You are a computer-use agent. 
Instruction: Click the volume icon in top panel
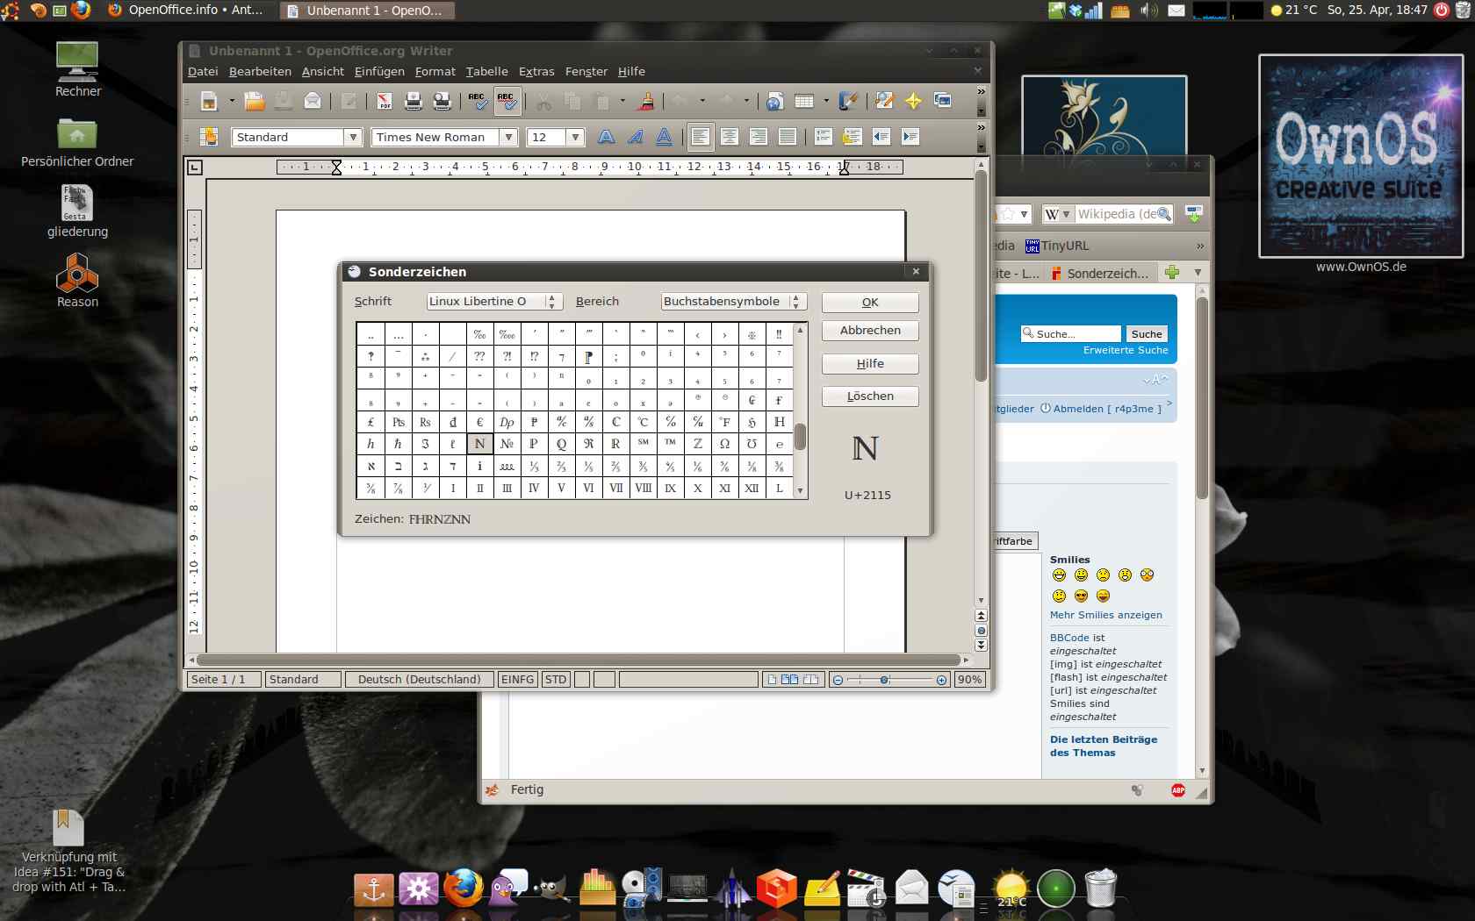(x=1148, y=11)
